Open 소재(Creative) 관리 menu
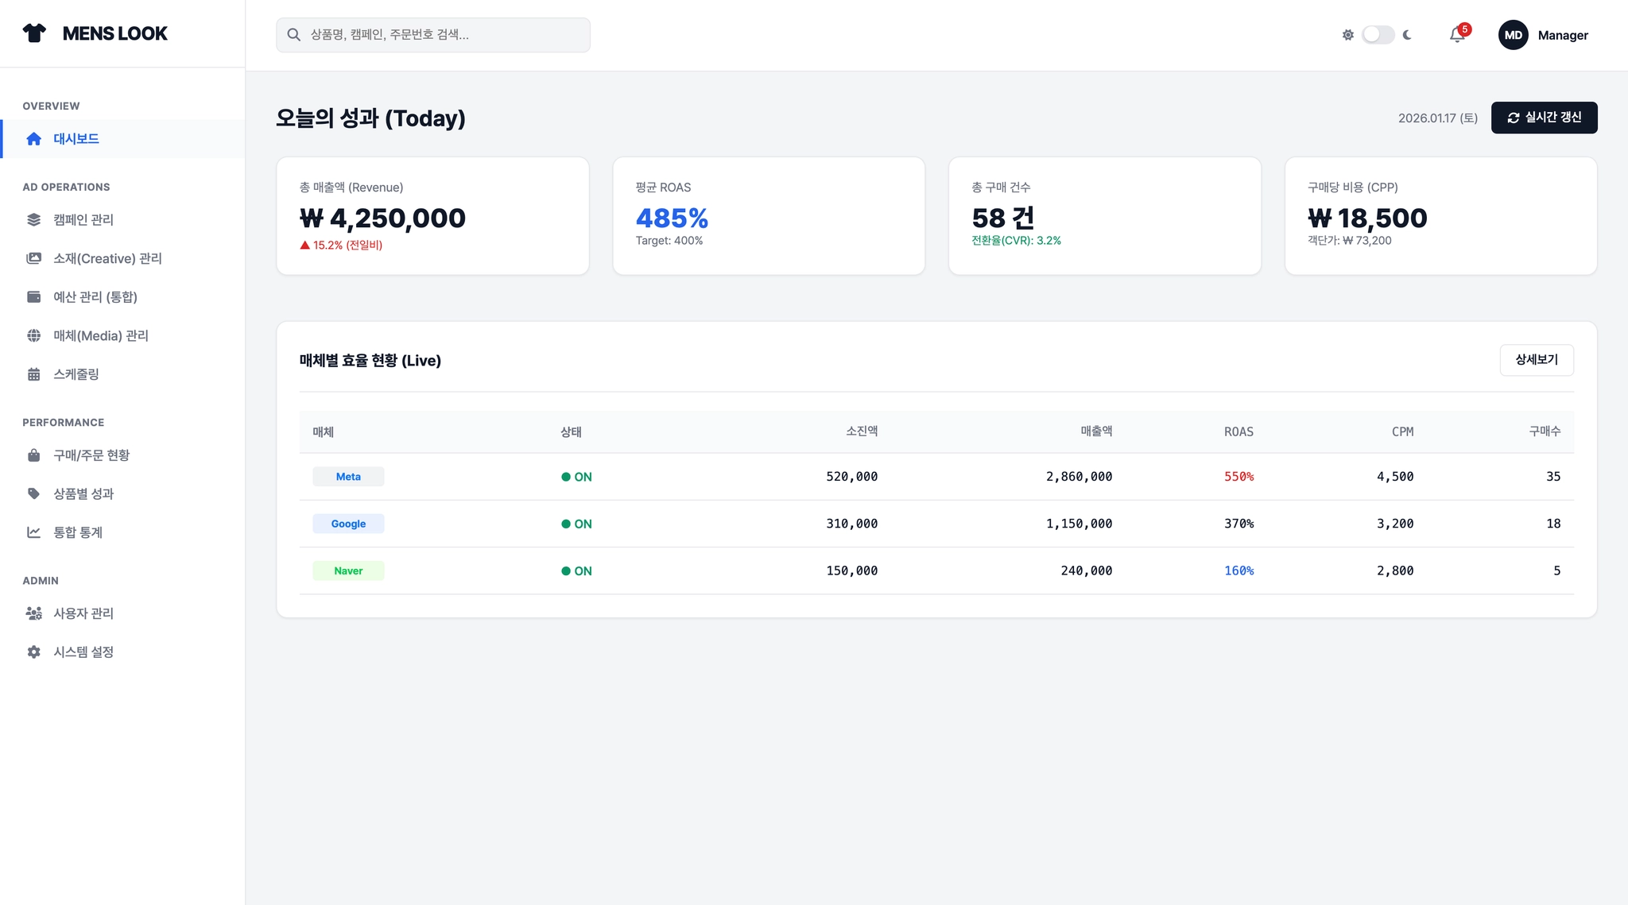The image size is (1628, 905). [x=107, y=259]
